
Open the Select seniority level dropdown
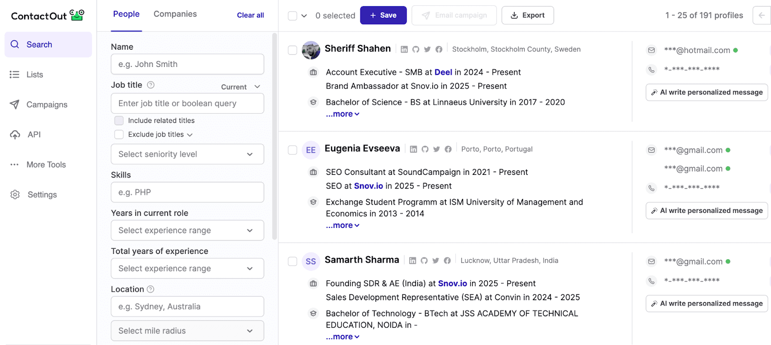point(187,154)
